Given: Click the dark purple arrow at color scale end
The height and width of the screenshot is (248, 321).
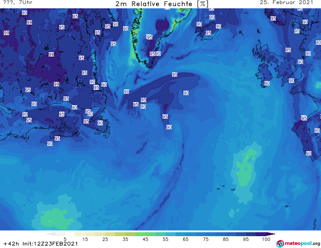Looking at the screenshot, I should (271, 234).
